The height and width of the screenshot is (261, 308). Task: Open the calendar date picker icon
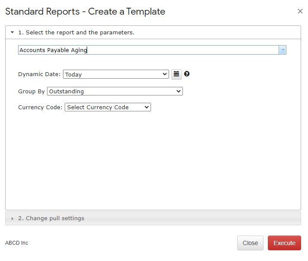[x=176, y=74]
